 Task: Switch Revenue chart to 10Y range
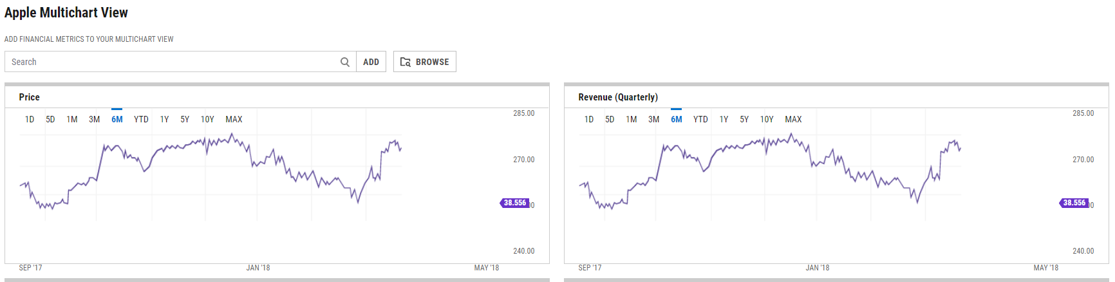(767, 119)
